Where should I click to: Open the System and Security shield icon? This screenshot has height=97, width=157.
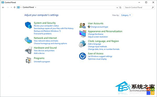[28, 25]
